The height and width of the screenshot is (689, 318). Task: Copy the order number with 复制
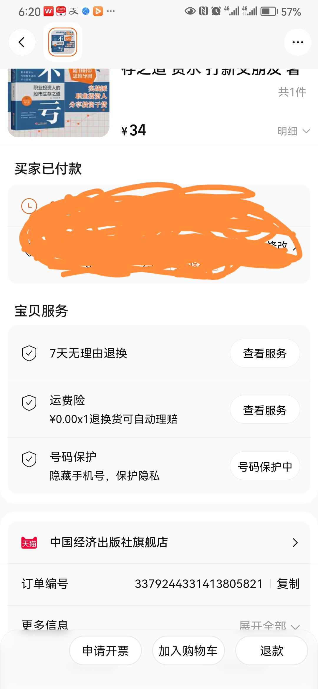(288, 584)
